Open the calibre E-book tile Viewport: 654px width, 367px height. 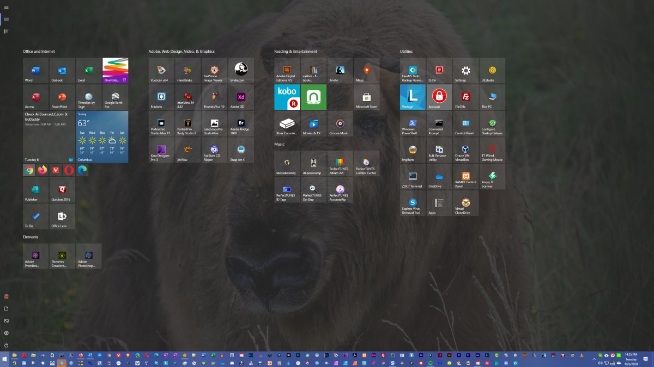point(314,71)
